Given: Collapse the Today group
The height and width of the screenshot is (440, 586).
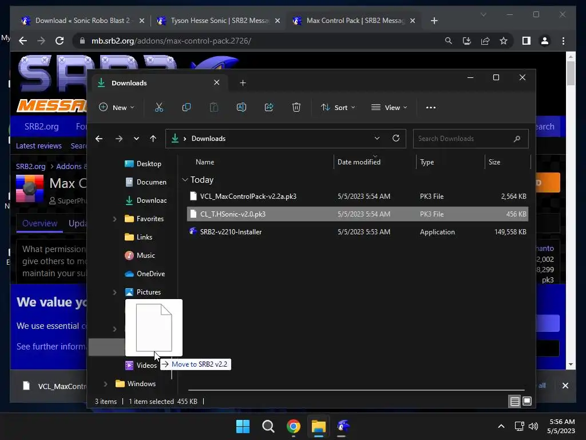Looking at the screenshot, I should (185, 180).
